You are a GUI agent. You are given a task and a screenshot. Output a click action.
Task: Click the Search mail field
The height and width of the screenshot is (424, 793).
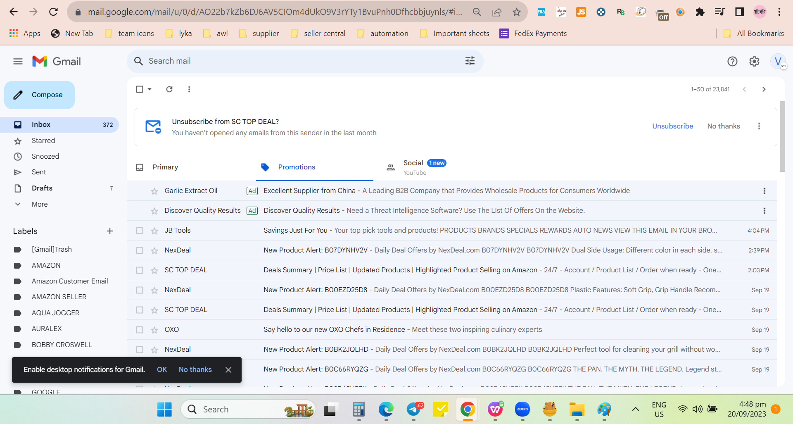(x=305, y=61)
